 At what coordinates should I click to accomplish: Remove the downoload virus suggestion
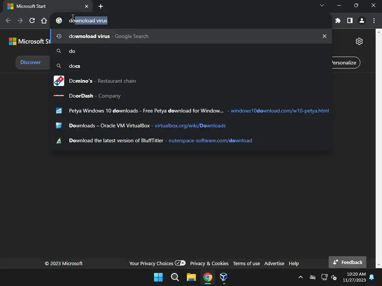pos(324,36)
